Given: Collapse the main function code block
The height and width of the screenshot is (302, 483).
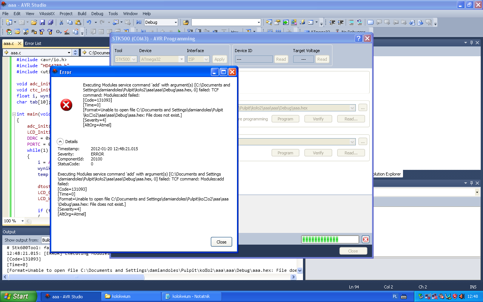Looking at the screenshot, I should tap(14, 114).
